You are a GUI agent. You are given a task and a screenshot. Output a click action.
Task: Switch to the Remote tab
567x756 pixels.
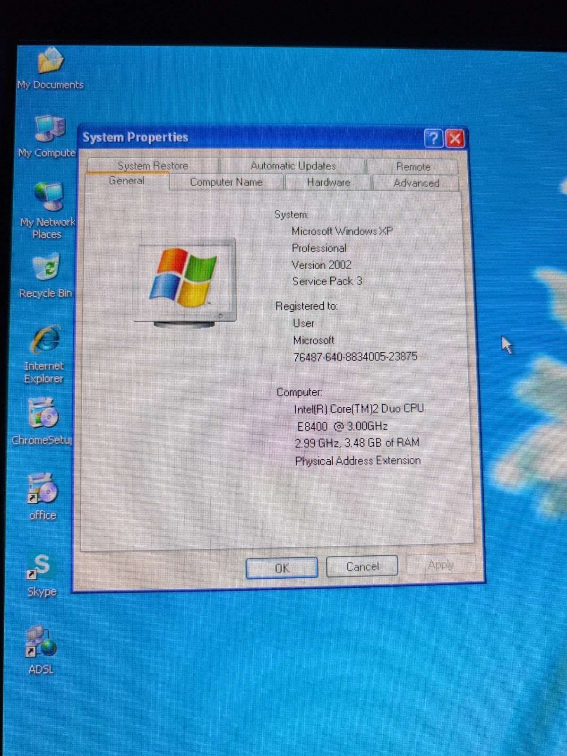(413, 167)
